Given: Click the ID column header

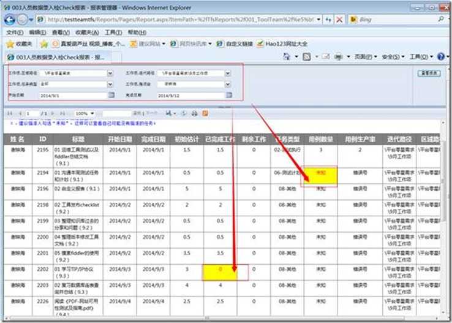Looking at the screenshot, I should coord(43,139).
